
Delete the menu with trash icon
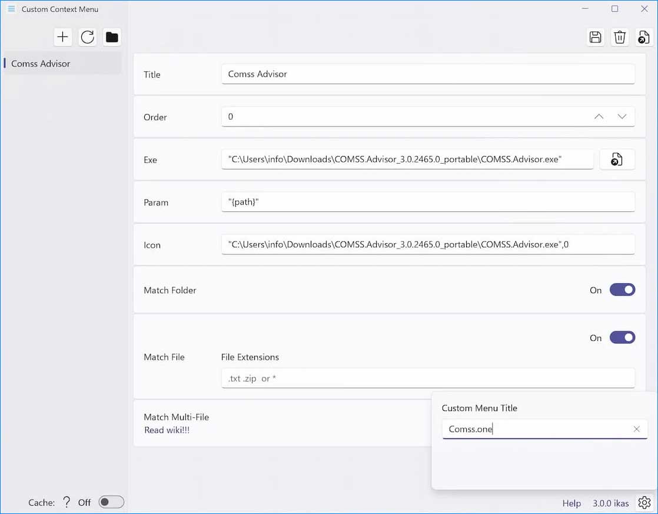(619, 37)
